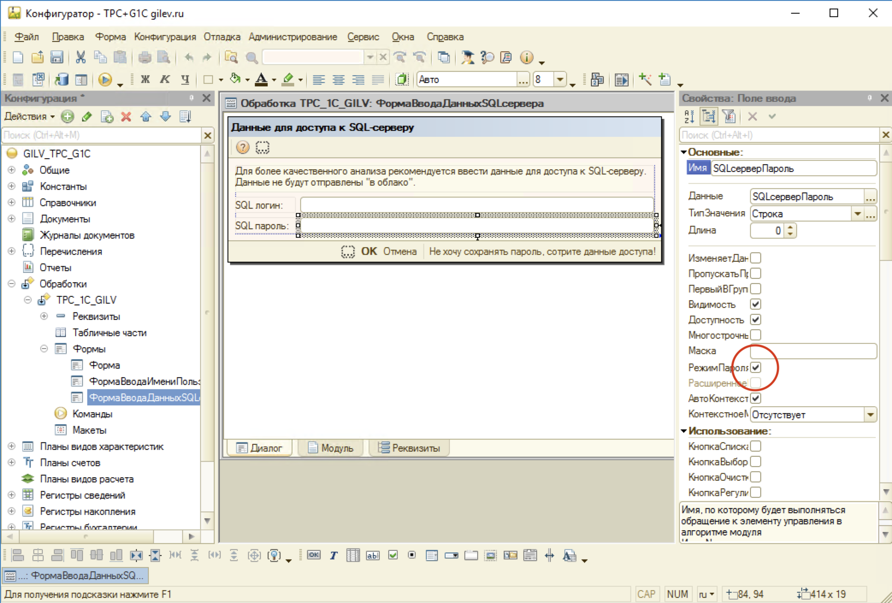Image resolution: width=892 pixels, height=603 pixels.
Task: Click the OK button in form
Action: tap(369, 251)
